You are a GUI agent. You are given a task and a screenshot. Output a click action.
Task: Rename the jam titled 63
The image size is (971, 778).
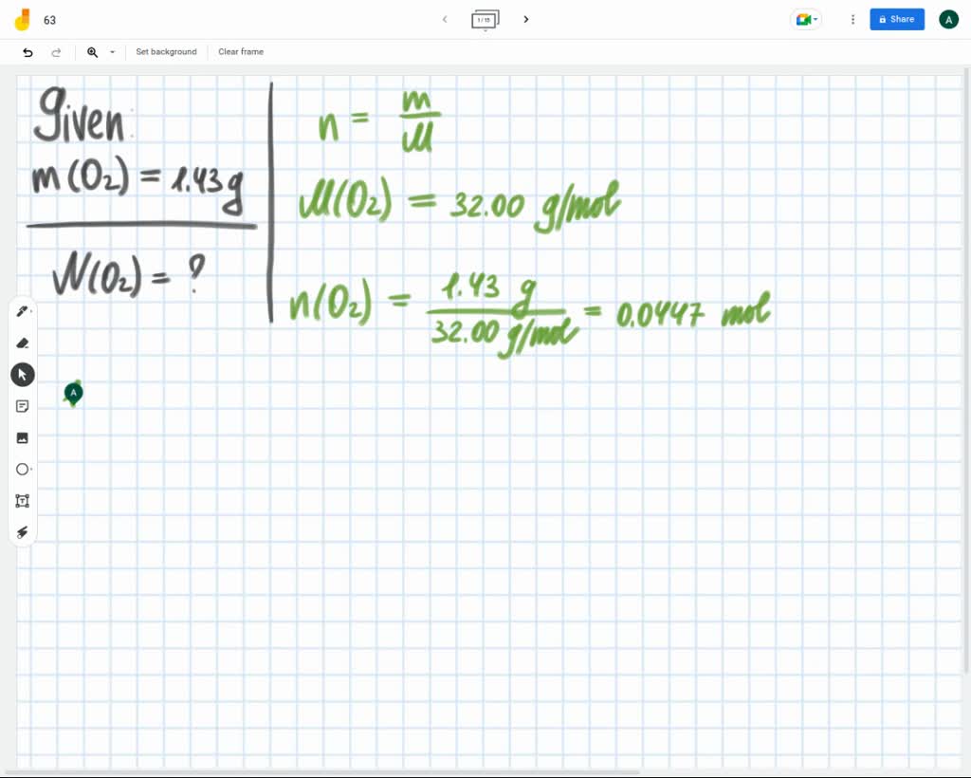(49, 19)
